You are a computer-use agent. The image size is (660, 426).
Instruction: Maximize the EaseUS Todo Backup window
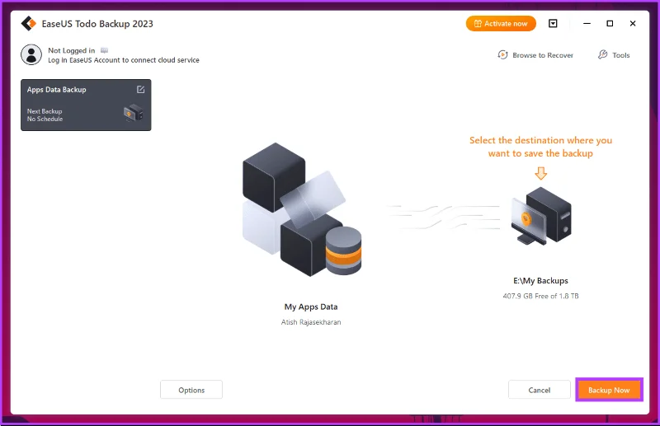[610, 24]
